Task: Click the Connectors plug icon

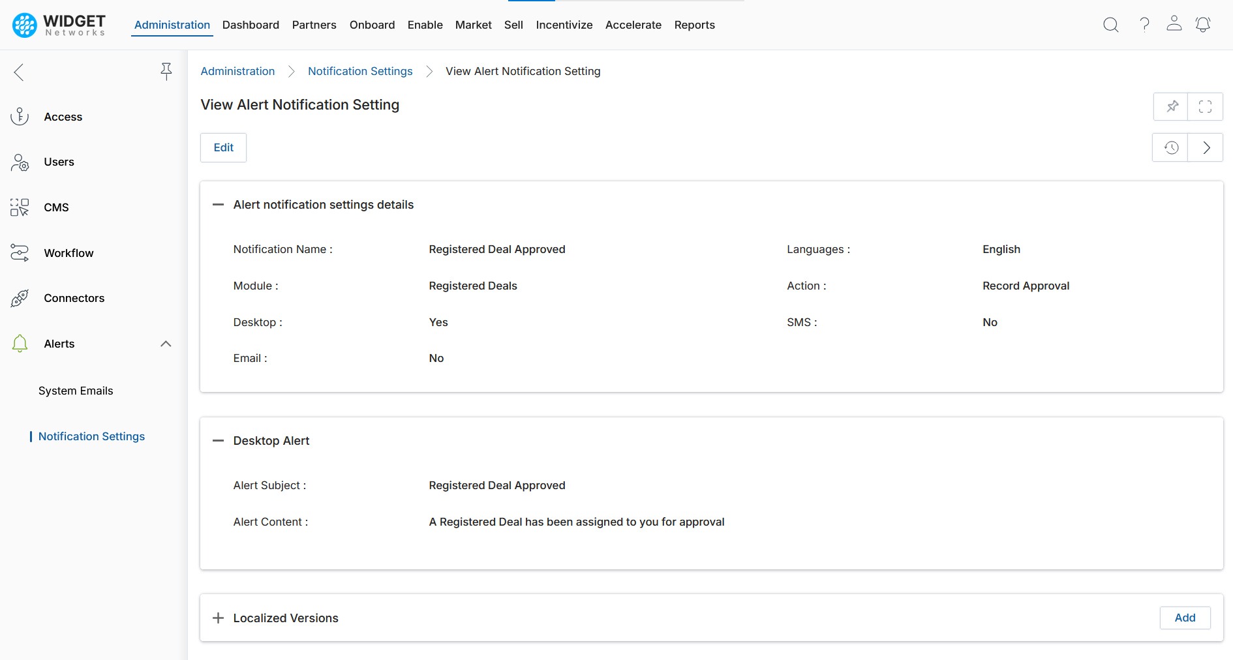Action: pyautogui.click(x=20, y=298)
